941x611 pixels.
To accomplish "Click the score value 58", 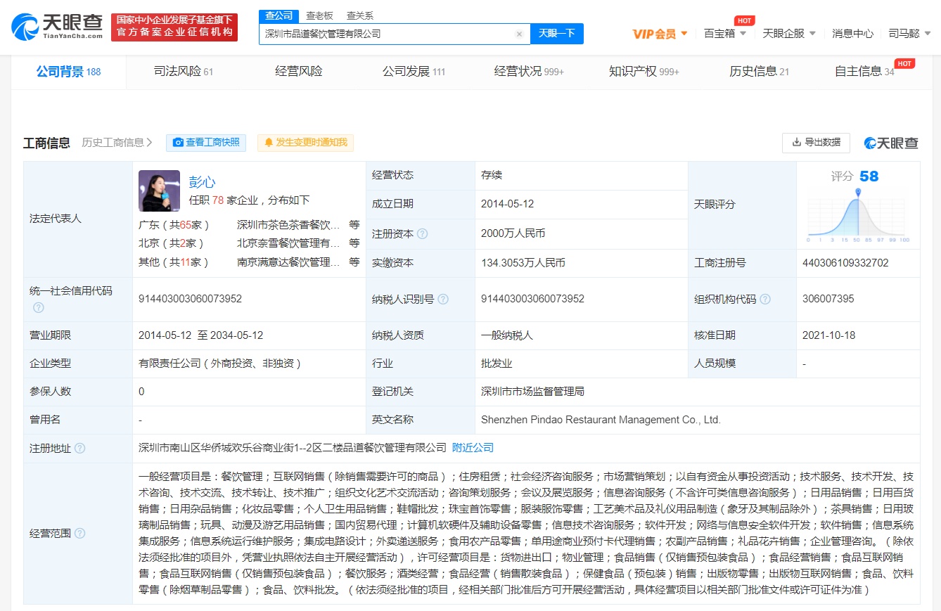I will click(869, 176).
